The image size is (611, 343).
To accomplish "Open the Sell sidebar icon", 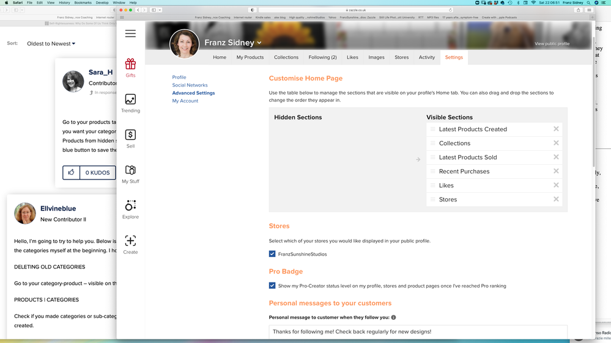I will (130, 138).
